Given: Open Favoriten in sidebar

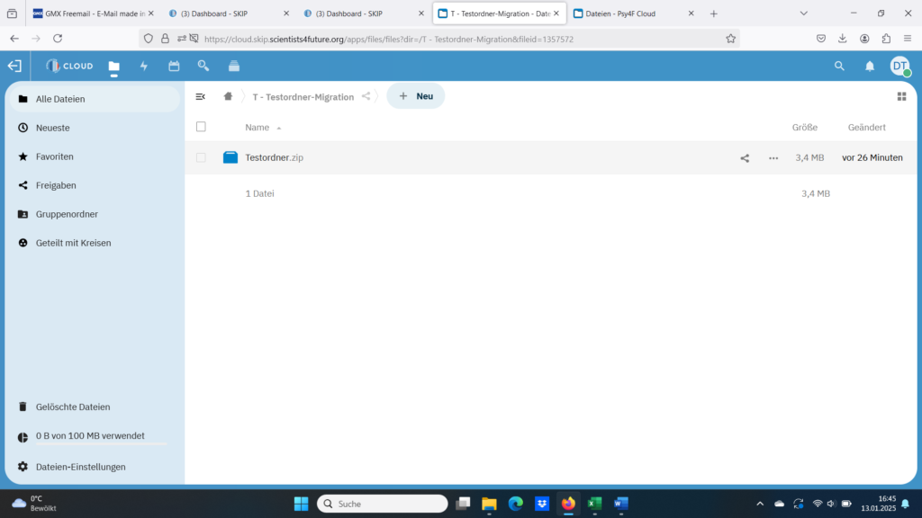Looking at the screenshot, I should point(55,156).
